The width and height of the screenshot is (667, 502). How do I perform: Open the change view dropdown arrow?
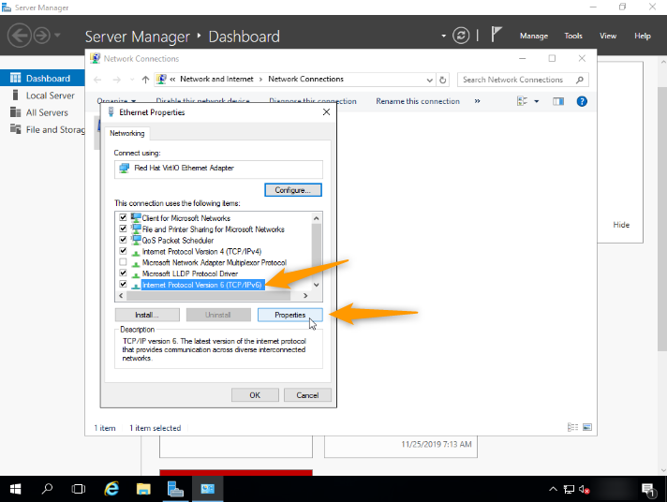[x=537, y=101]
